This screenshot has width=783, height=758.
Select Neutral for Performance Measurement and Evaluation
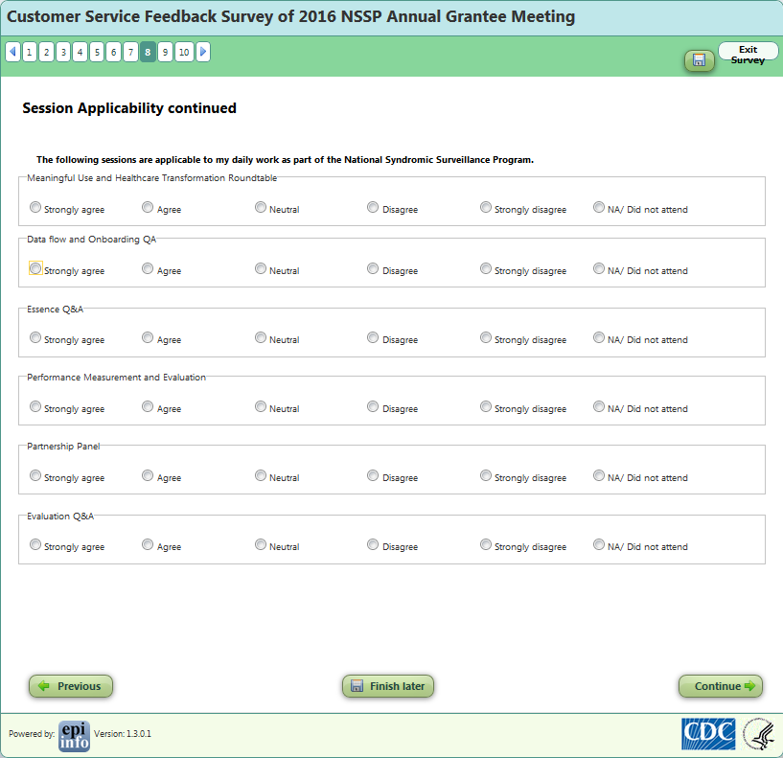(261, 406)
